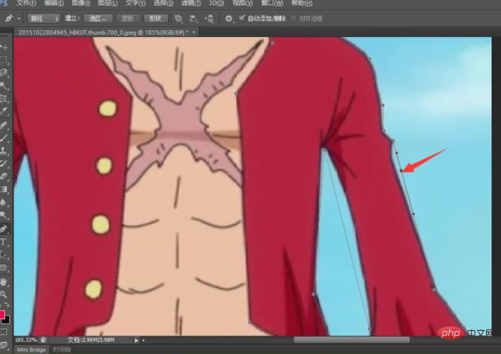Select the Eraser tool
Viewport: 501px width, 354px height.
click(4, 177)
